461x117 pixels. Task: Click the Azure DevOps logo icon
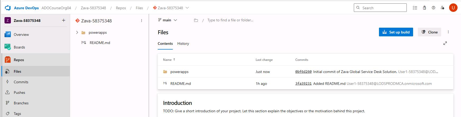coord(7,8)
